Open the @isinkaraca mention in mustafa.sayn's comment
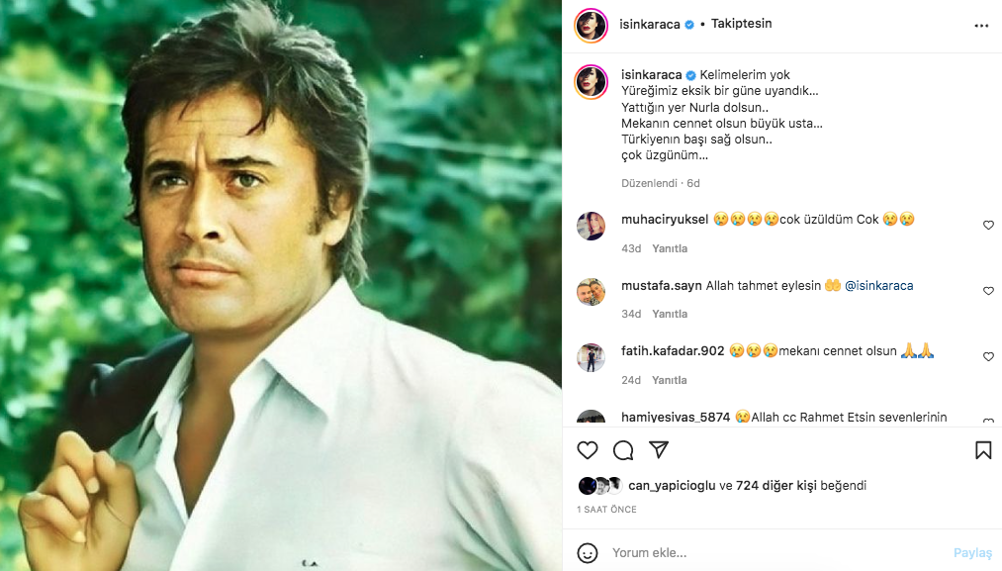 [x=879, y=284]
